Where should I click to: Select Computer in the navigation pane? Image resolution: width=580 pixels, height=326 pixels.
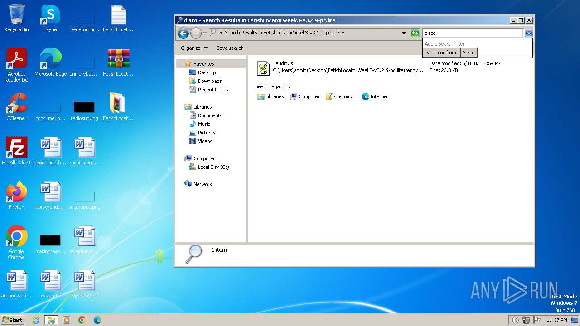tap(204, 158)
